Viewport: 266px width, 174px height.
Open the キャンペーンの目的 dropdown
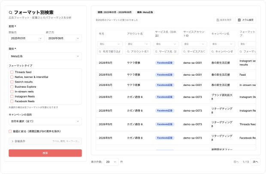(45, 121)
